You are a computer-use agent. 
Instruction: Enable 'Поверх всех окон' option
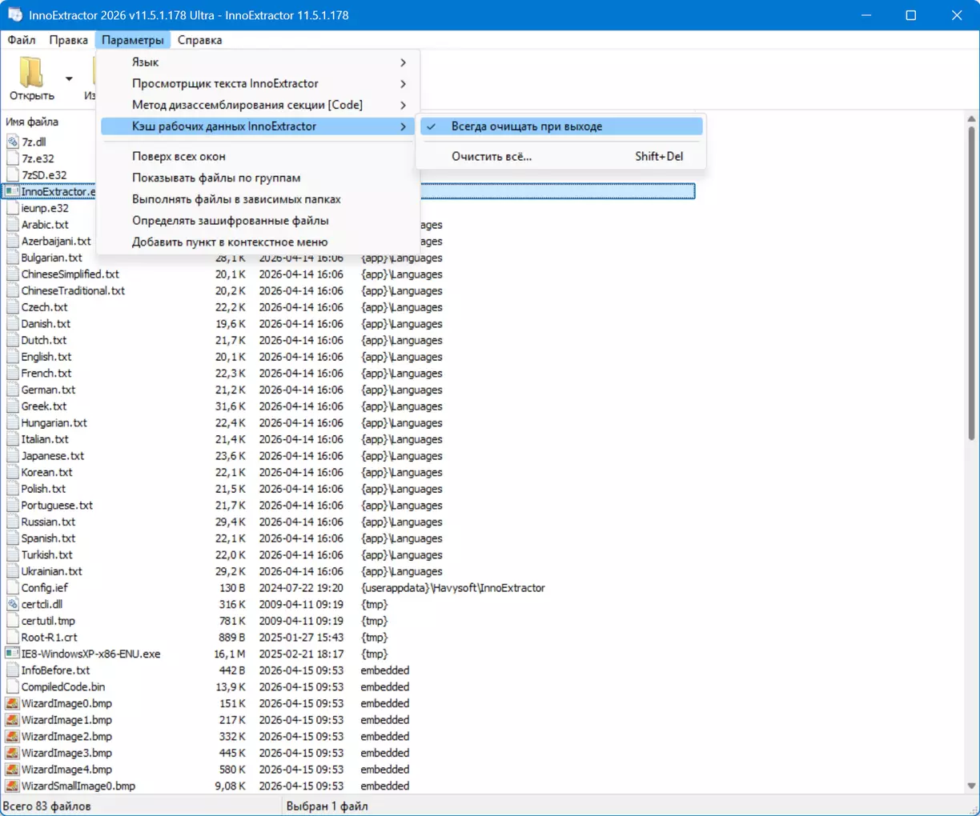pos(179,157)
